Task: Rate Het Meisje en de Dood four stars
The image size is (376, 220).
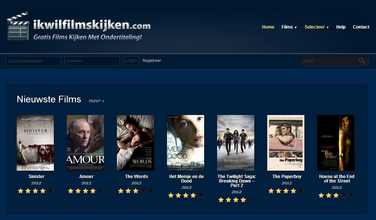Action: (193, 196)
